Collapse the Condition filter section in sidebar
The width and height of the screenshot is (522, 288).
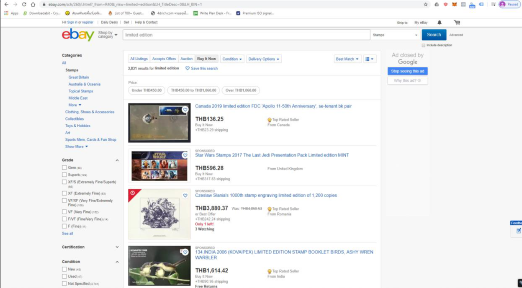click(x=117, y=262)
